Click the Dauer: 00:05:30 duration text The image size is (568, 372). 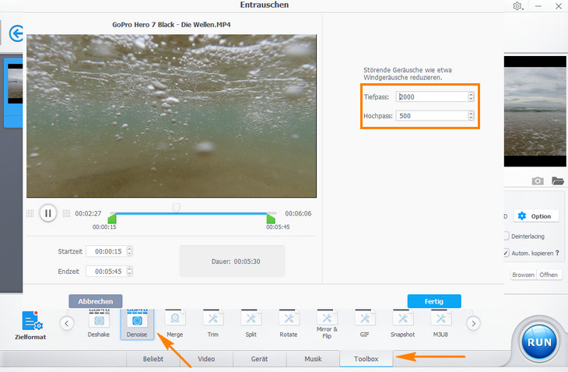(x=236, y=261)
